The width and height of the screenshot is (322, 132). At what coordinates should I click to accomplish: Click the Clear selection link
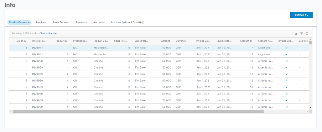[48, 33]
